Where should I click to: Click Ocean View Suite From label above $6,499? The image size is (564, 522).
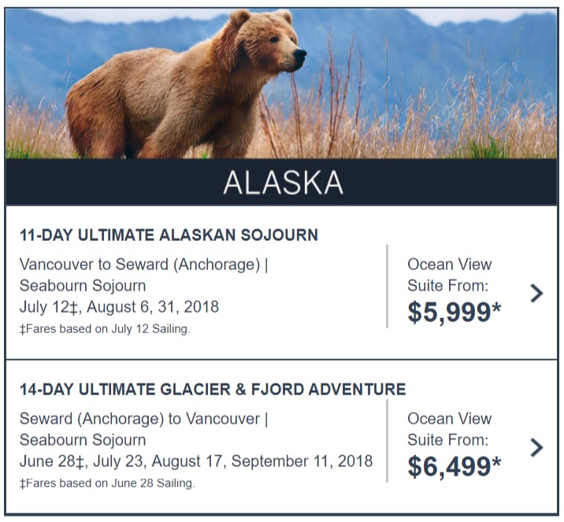tap(449, 429)
